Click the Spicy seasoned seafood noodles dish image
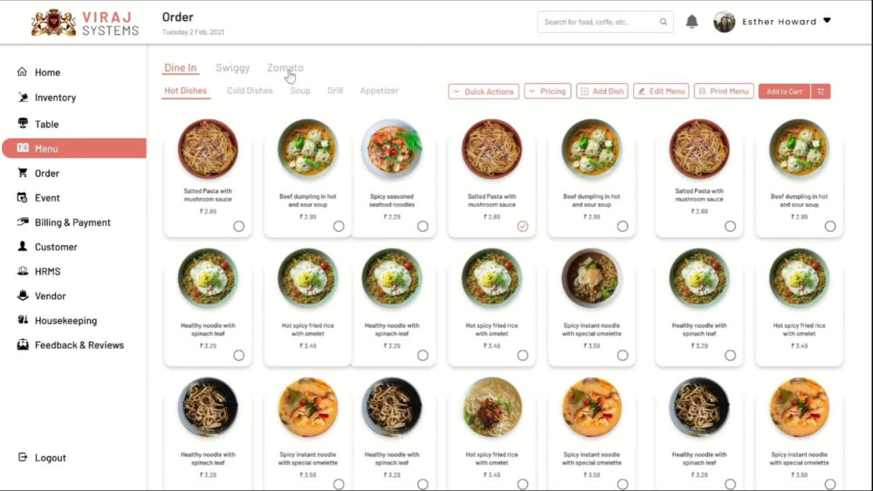 coord(392,148)
